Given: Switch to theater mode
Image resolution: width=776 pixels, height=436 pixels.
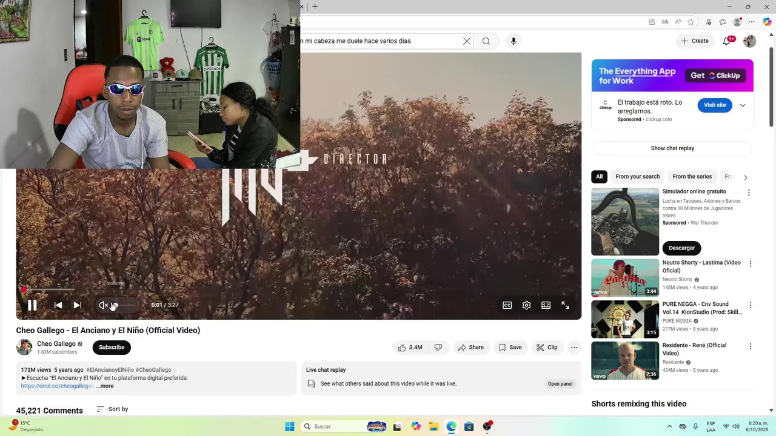Looking at the screenshot, I should [x=546, y=305].
